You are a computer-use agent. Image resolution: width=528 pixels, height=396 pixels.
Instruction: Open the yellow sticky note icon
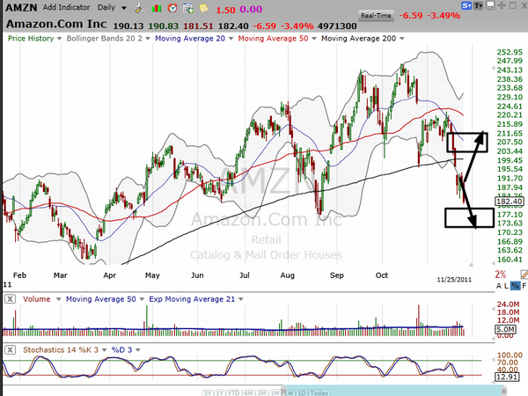[x=204, y=8]
